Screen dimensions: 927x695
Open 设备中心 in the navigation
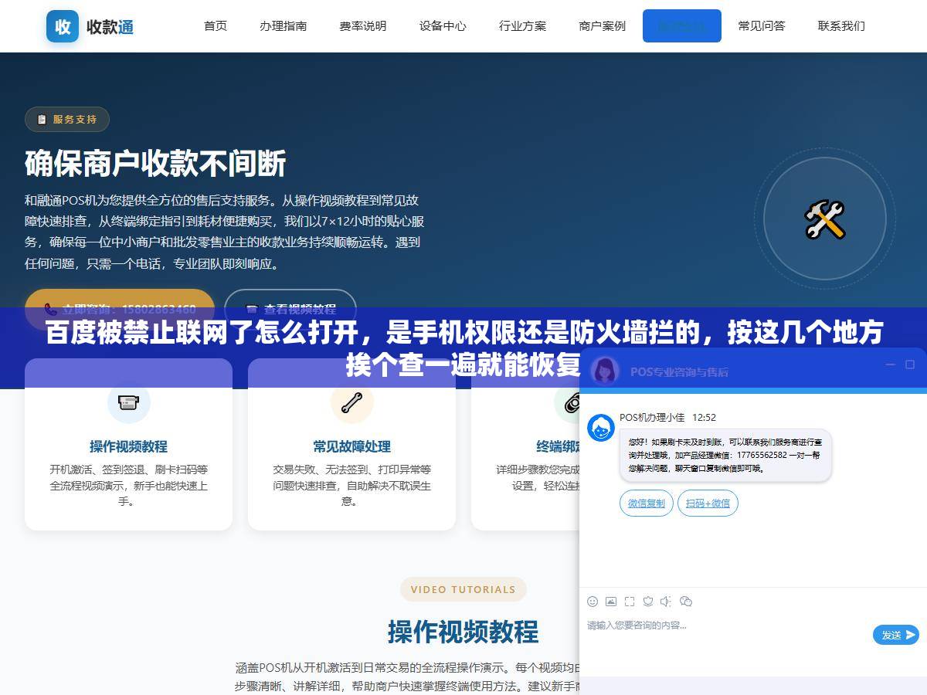[443, 25]
